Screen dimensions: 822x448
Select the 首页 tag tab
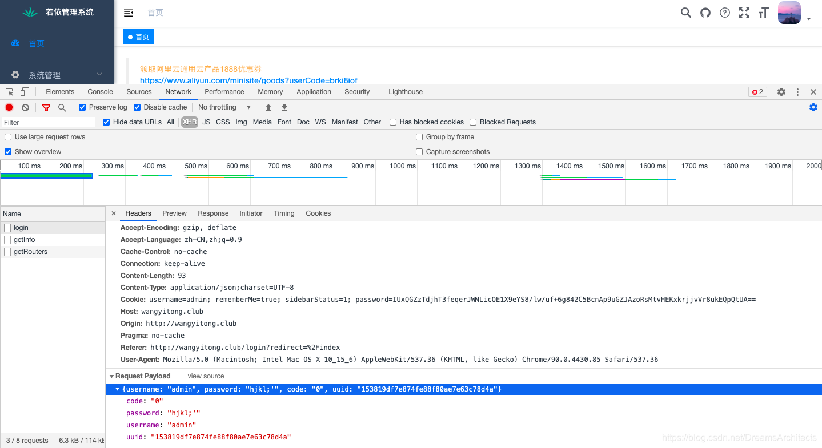point(139,37)
